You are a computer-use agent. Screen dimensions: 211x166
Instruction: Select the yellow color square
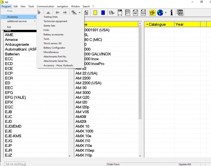pos(95,13)
